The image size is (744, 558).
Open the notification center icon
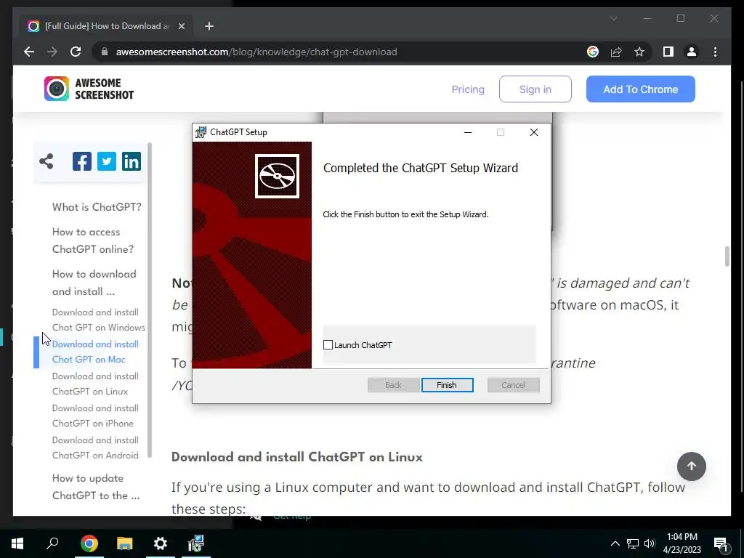click(721, 544)
